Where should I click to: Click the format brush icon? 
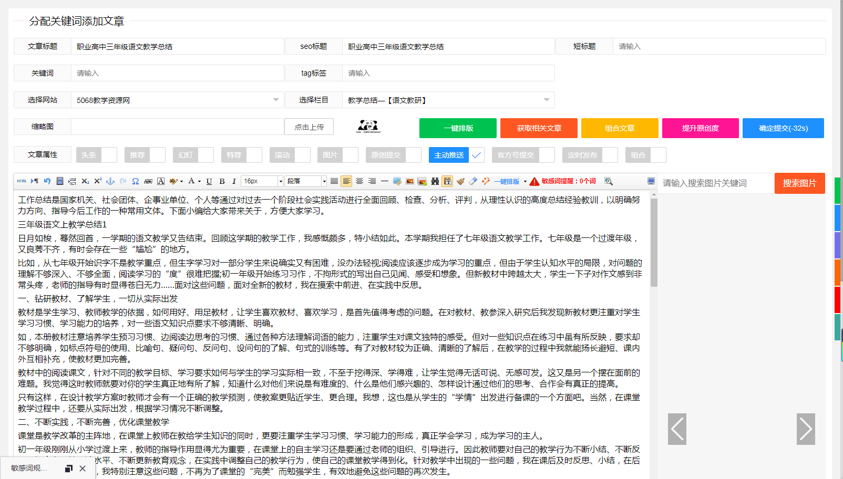pos(460,181)
